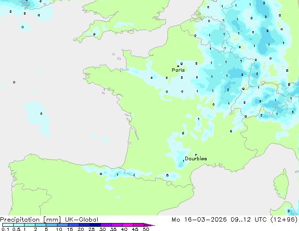Click the Dourbies location label
The height and width of the screenshot is (231, 299).
(x=196, y=158)
